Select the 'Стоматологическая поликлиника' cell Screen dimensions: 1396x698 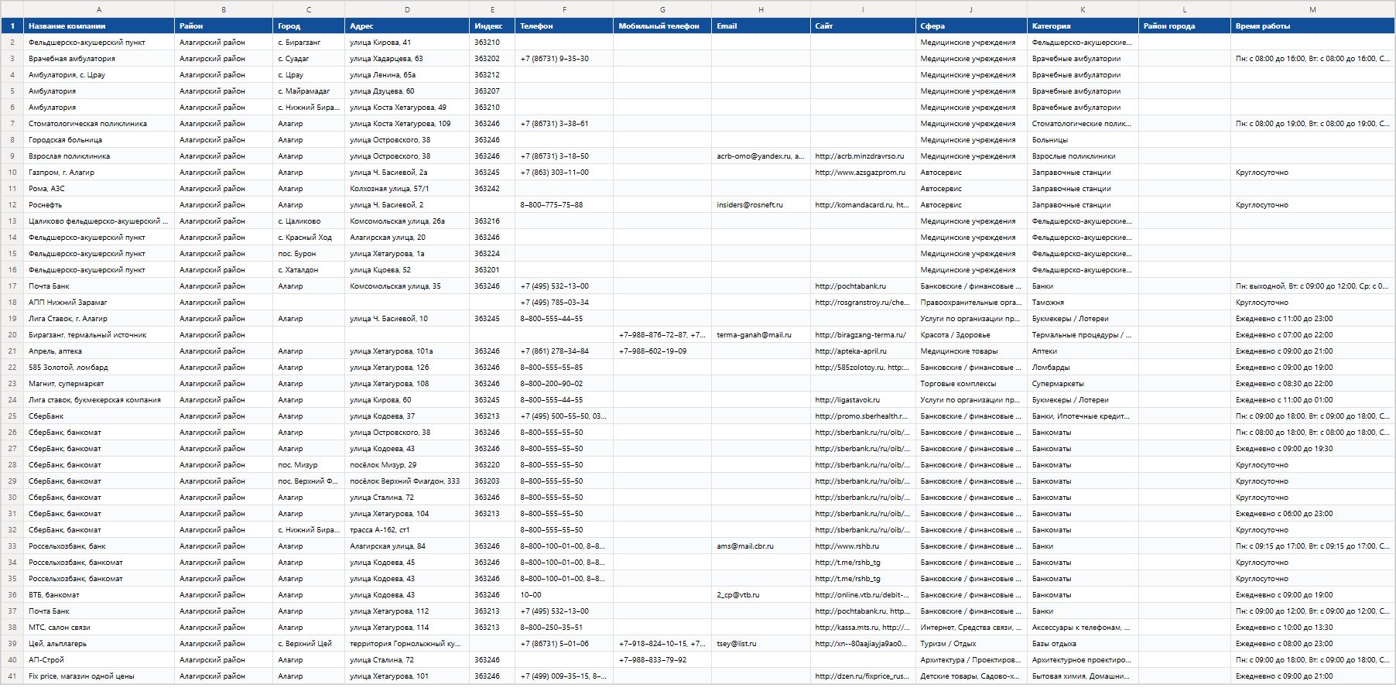[99, 124]
